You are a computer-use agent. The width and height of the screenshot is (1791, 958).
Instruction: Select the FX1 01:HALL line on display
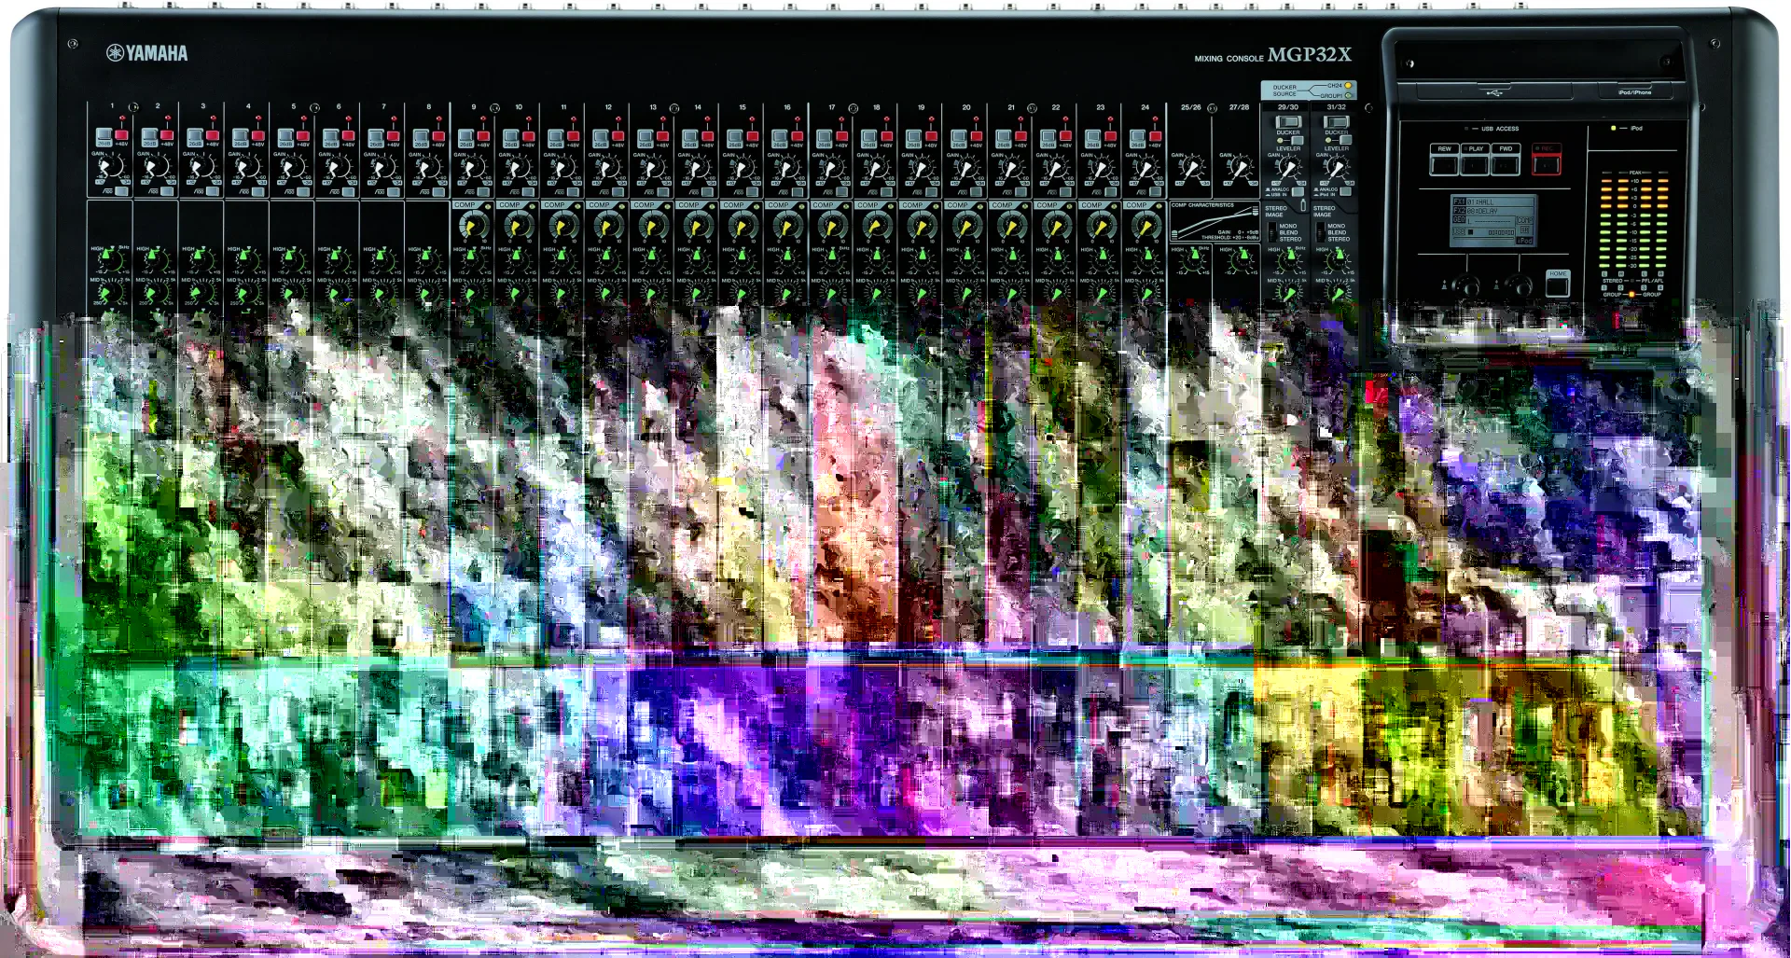pos(1492,201)
